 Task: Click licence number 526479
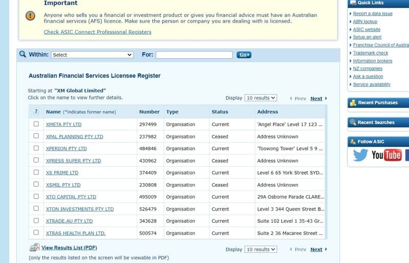[148, 209]
